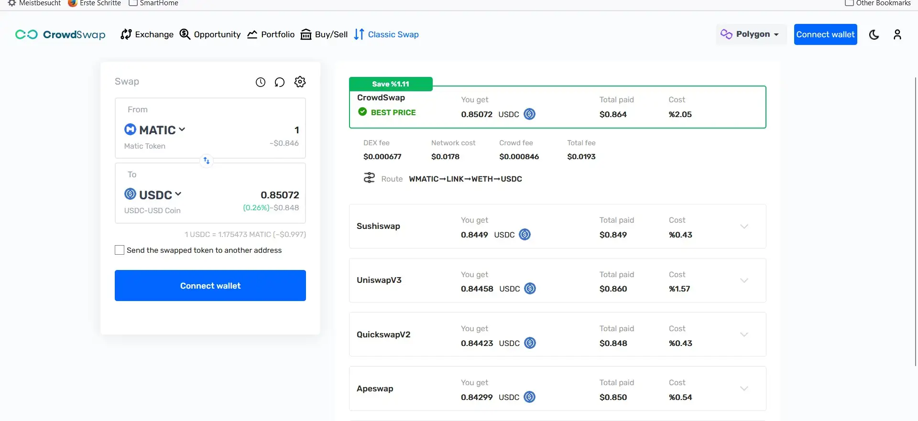The image size is (918, 421).
Task: Open swap history clock icon
Action: coord(260,82)
